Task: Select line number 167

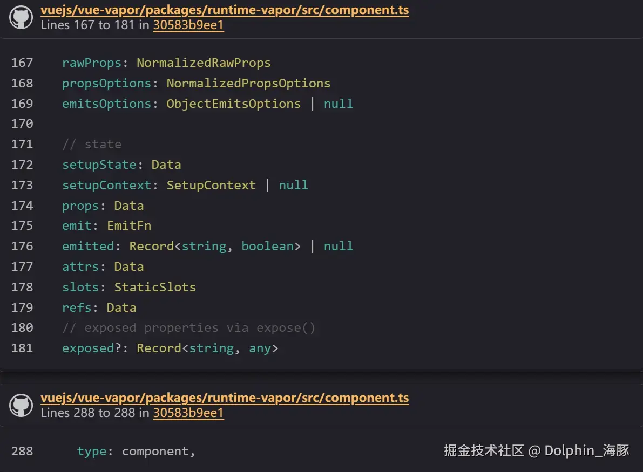Action: point(22,63)
